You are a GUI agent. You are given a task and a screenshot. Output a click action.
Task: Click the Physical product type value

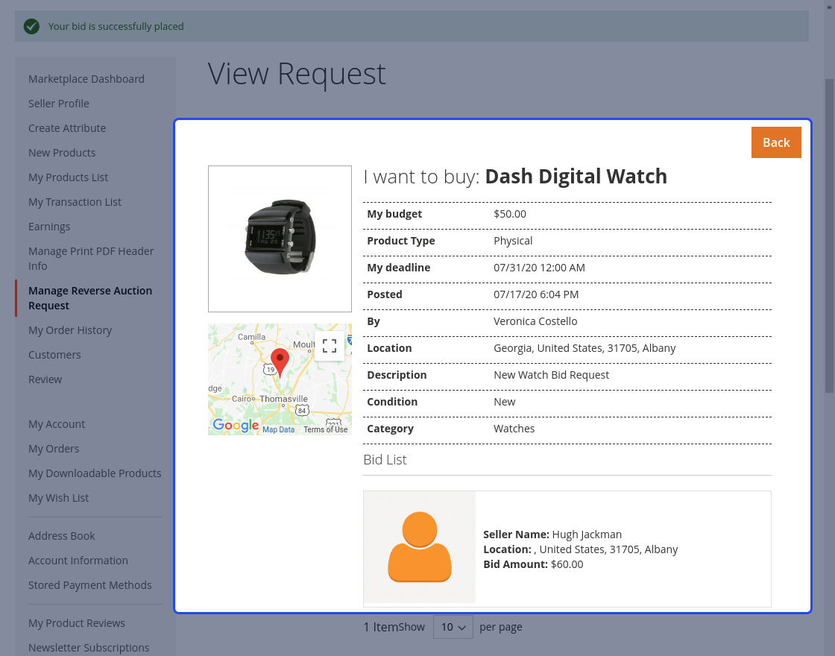click(513, 241)
